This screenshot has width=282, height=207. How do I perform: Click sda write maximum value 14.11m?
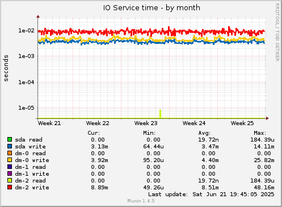[x=264, y=147]
